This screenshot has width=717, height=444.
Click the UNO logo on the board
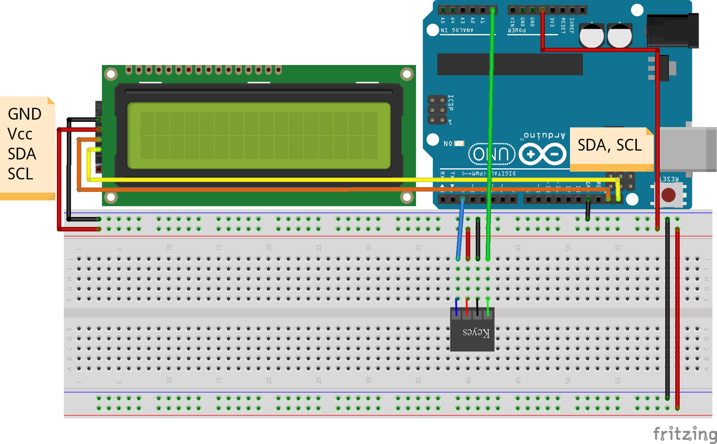click(491, 154)
